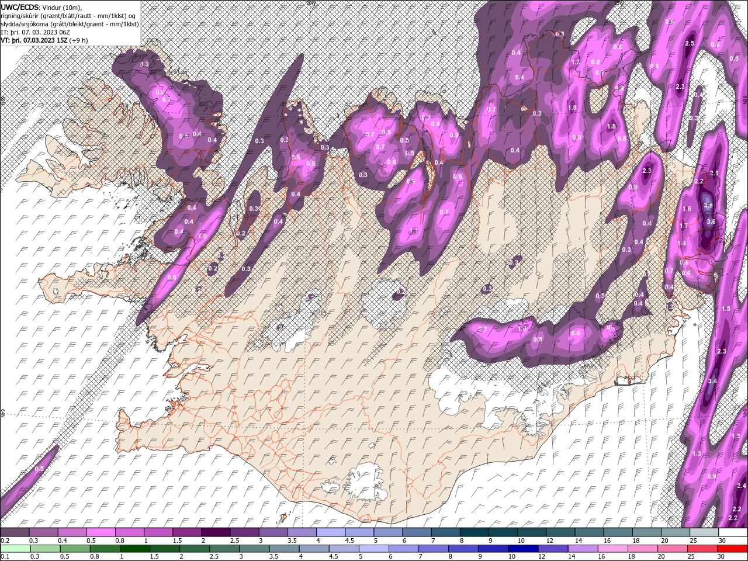
Task: Pick the pink 18–20 rain legend swatch
Action: pos(643,549)
